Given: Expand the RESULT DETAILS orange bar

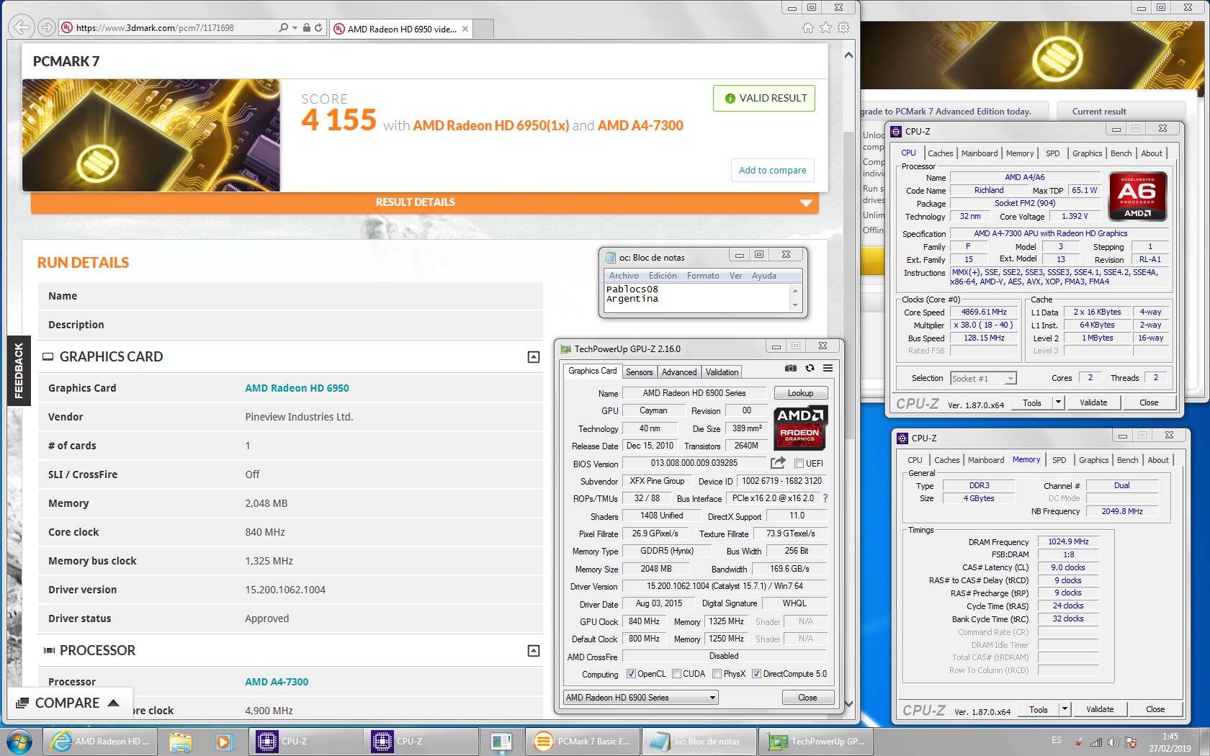Looking at the screenshot, I should (x=425, y=202).
